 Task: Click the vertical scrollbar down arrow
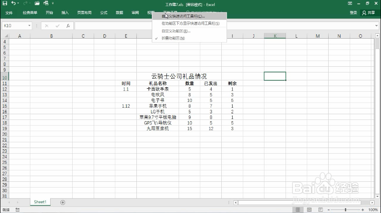point(377,196)
